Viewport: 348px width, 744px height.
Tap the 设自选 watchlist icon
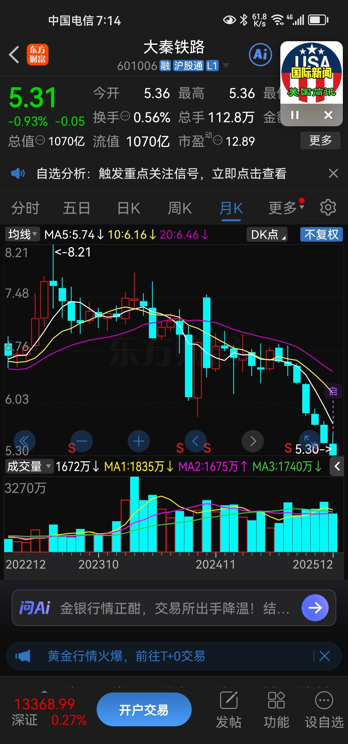[324, 709]
